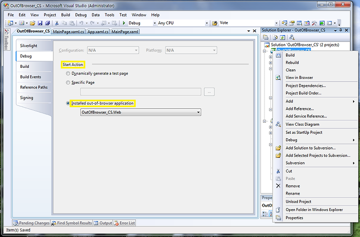Close the active document with the X
This screenshot has width=360, height=237.
(254, 31)
